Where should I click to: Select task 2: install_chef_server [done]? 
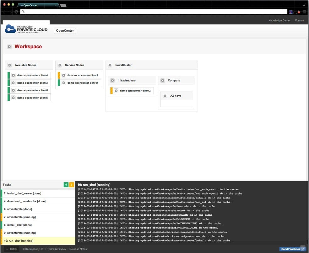[x=38, y=193]
